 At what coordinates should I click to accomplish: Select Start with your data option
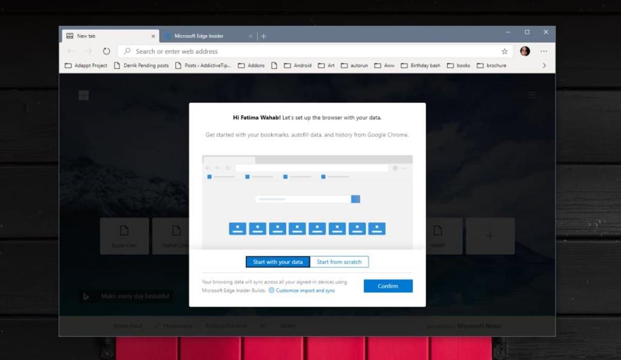click(x=277, y=261)
